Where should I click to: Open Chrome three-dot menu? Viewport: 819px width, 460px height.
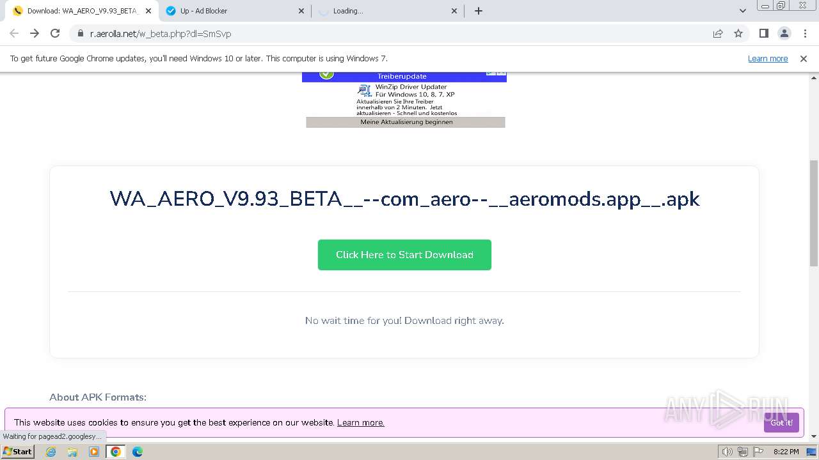[805, 33]
